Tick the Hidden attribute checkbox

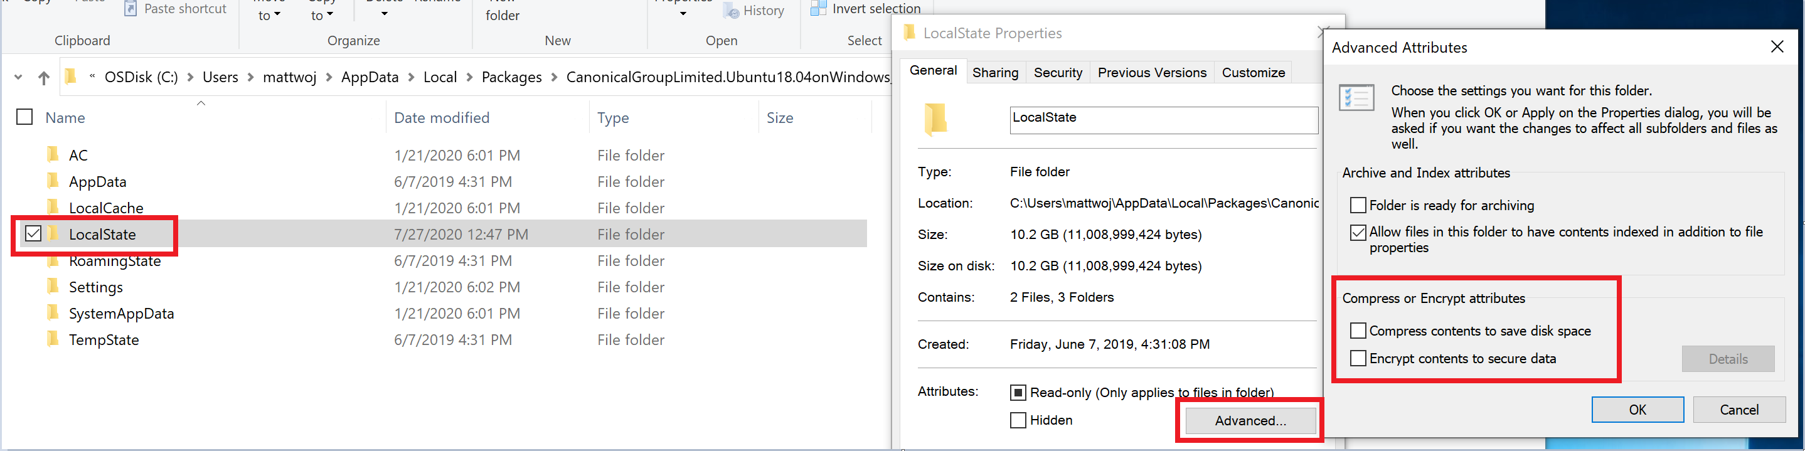pos(1018,420)
